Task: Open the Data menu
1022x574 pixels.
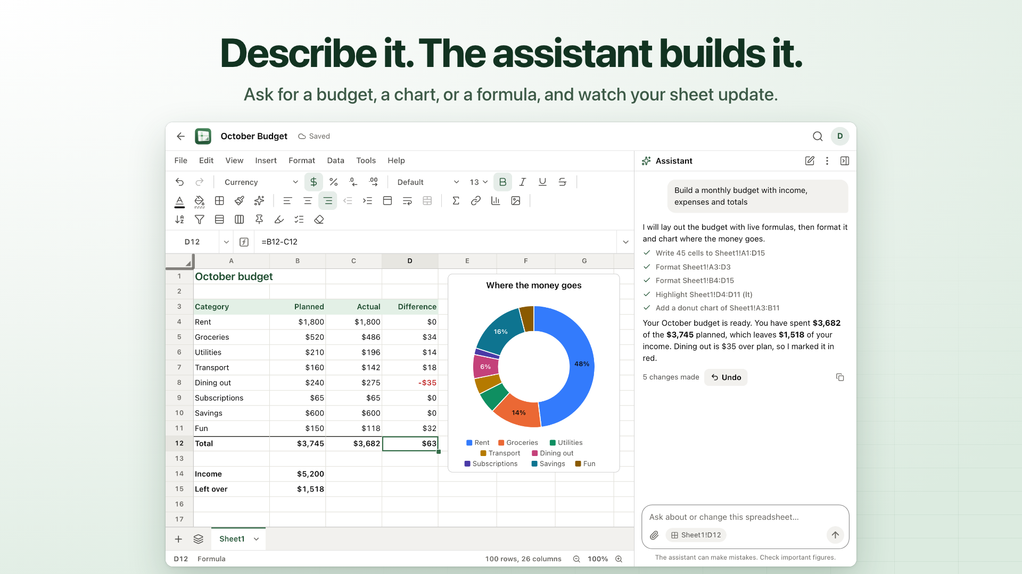Action: pos(335,161)
